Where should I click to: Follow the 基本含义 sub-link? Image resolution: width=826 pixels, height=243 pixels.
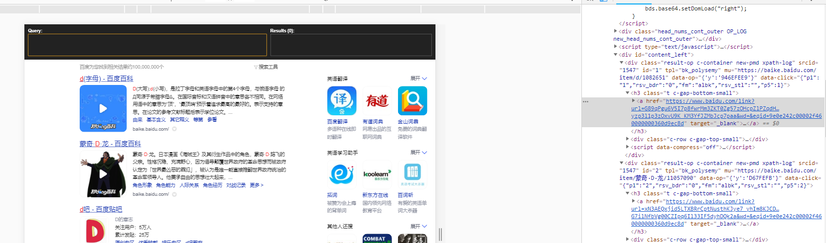[156, 120]
